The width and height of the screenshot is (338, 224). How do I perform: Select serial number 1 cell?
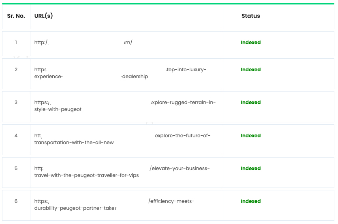click(16, 44)
